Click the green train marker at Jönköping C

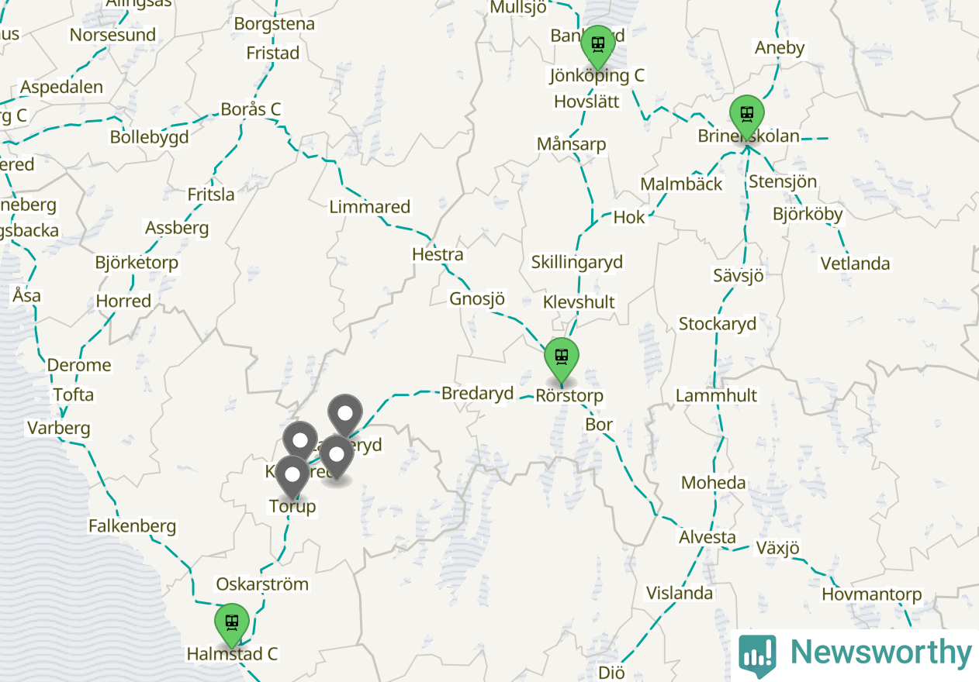597,46
